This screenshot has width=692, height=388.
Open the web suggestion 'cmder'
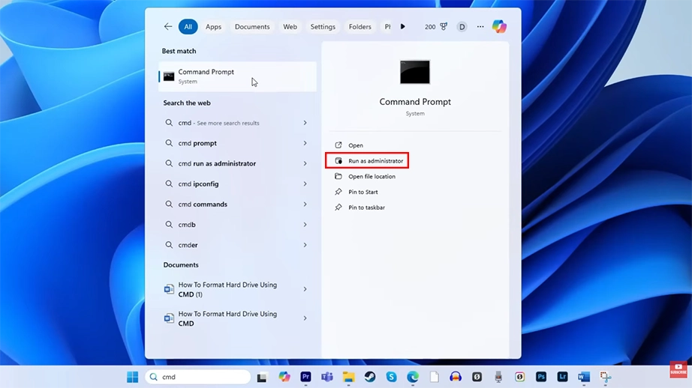tap(237, 245)
